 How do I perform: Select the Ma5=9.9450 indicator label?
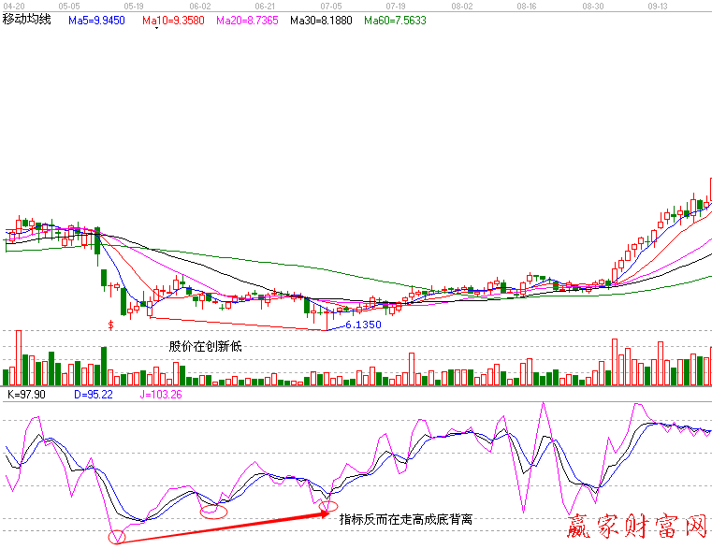click(99, 19)
